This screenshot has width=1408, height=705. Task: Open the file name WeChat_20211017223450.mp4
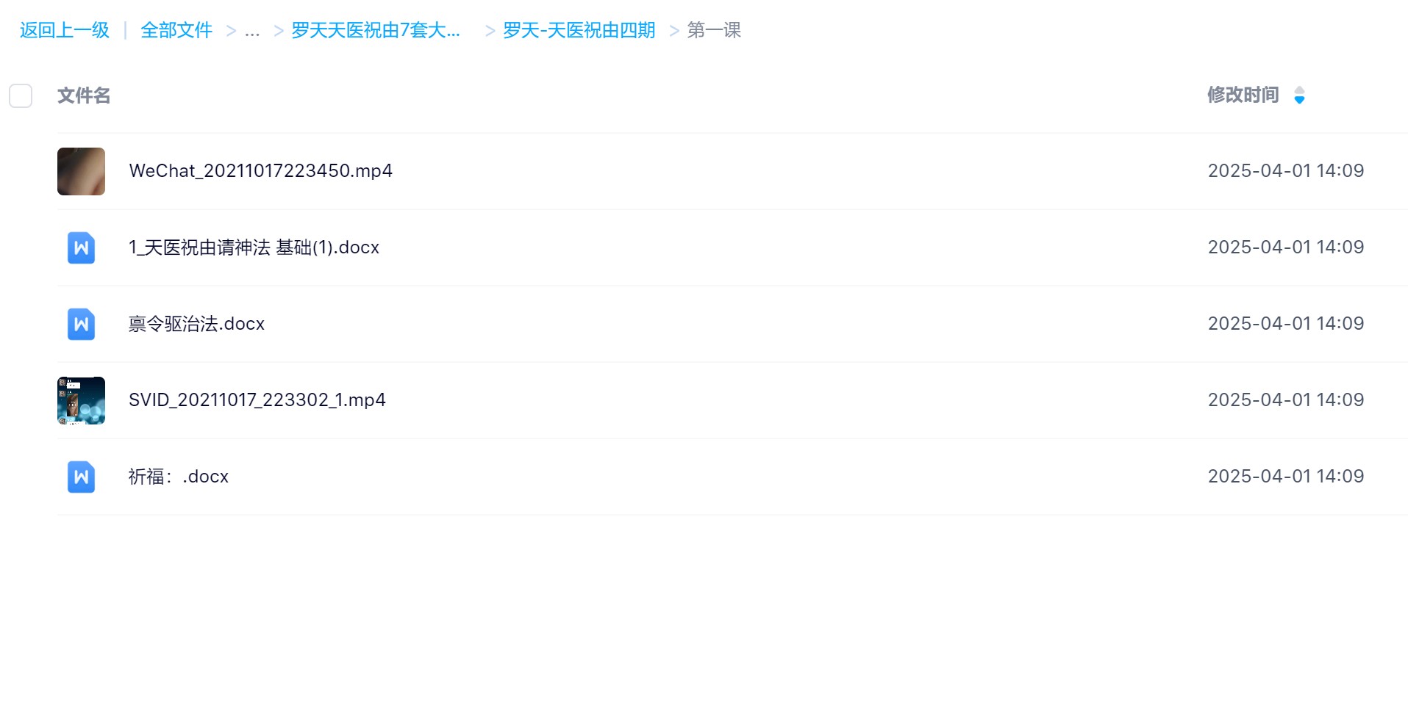tap(260, 171)
